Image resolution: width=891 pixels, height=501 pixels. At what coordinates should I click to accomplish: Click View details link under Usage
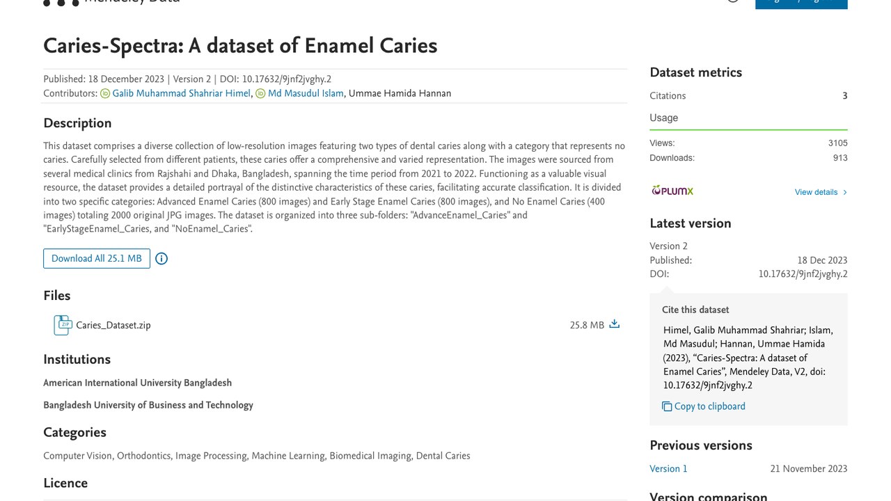[816, 192]
